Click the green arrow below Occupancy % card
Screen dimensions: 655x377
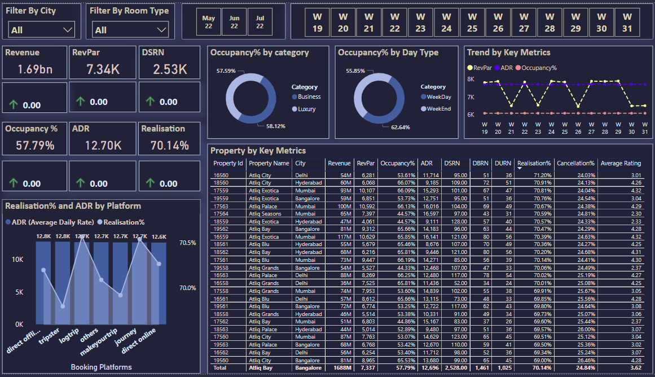tap(13, 183)
